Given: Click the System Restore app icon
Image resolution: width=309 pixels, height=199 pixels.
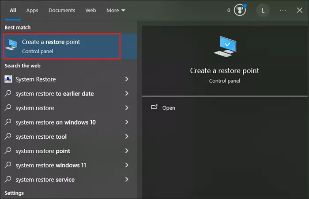Looking at the screenshot, I should 8,79.
